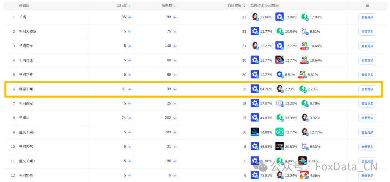This screenshot has height=182, width=390.
Task: View more for keyword 通义千问ai
Action: pos(367,133)
